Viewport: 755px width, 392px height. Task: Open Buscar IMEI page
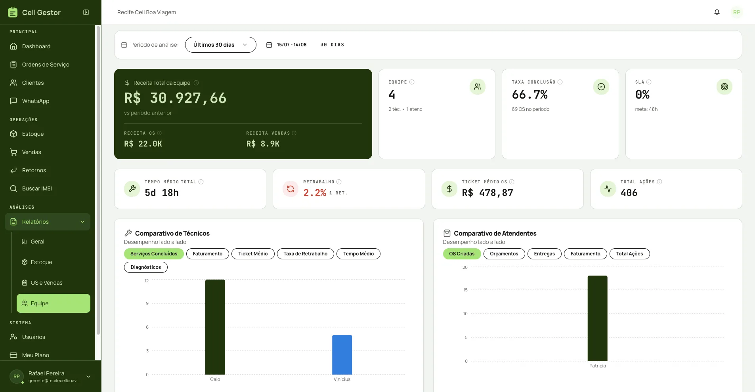tap(48, 188)
